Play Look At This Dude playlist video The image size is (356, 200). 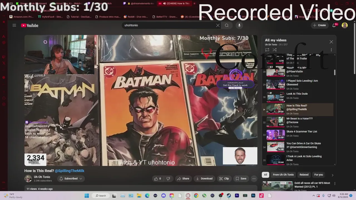click(298, 97)
